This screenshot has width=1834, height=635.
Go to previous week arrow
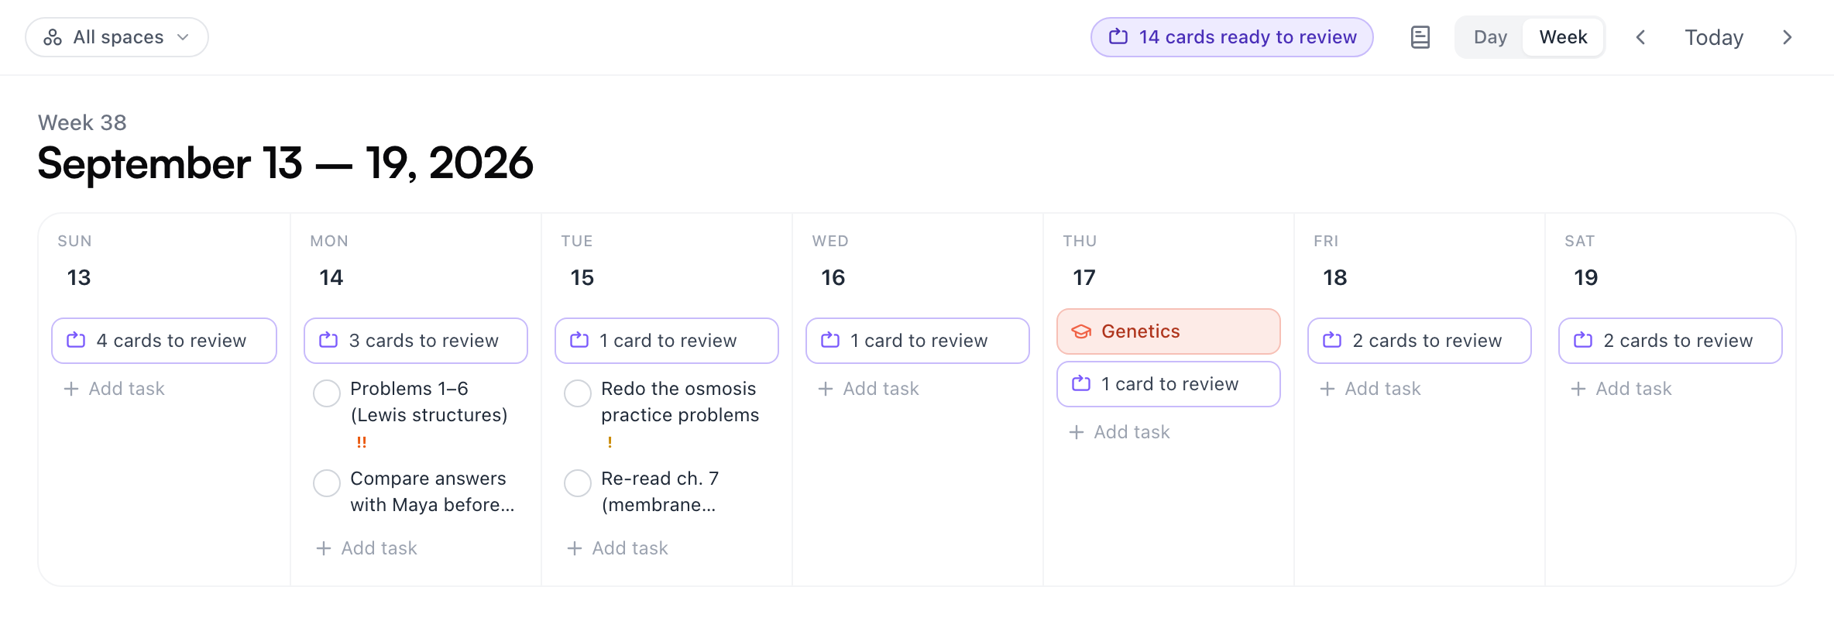(x=1640, y=37)
